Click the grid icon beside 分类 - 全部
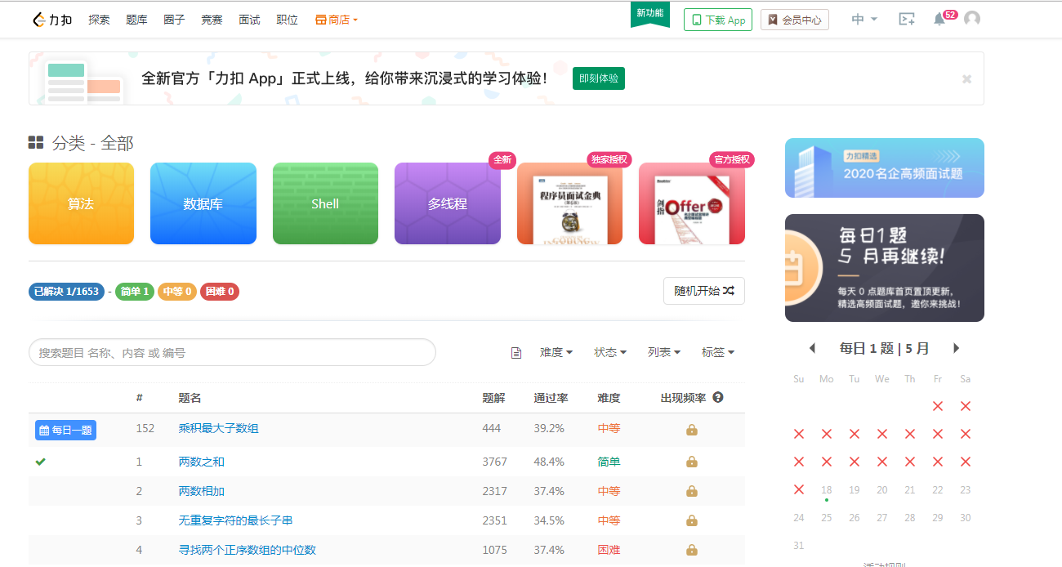Viewport: 1062px width, 567px height. tap(36, 143)
